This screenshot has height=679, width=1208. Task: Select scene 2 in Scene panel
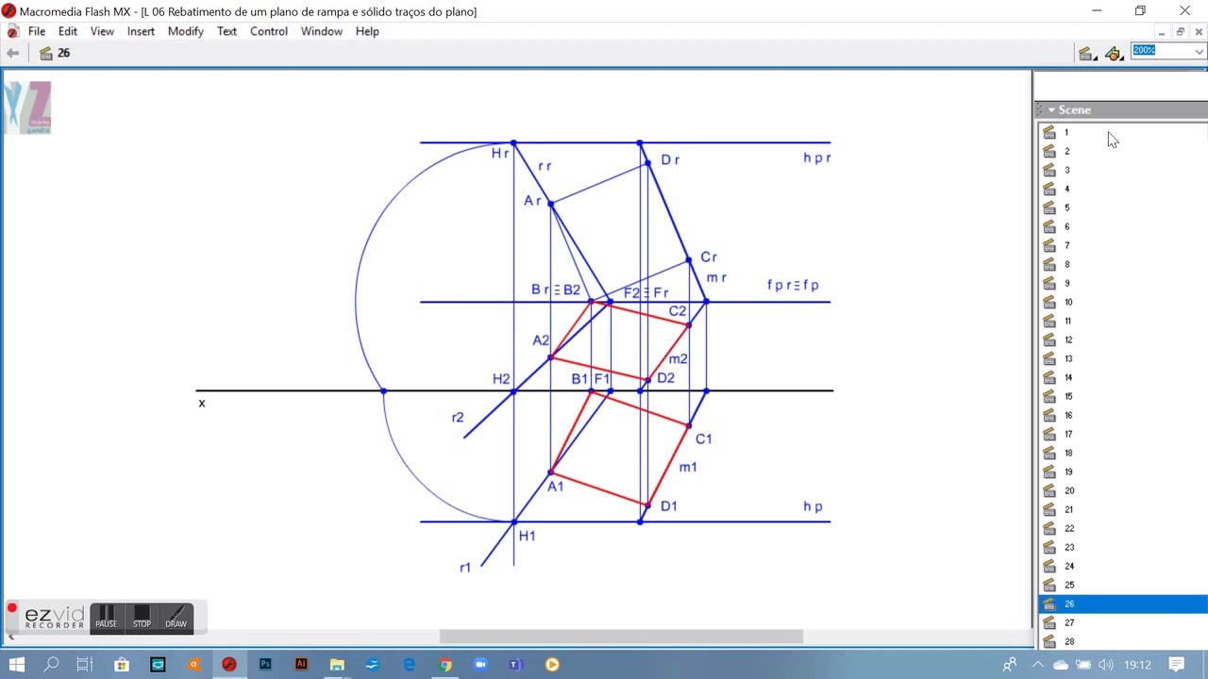click(1123, 151)
